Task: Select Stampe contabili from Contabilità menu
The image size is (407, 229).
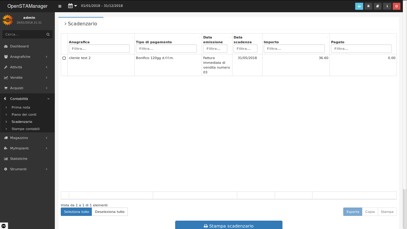Action: tap(25, 129)
